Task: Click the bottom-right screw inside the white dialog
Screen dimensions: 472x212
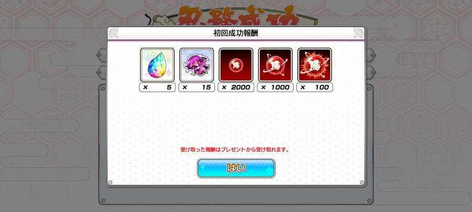Action: point(362,182)
